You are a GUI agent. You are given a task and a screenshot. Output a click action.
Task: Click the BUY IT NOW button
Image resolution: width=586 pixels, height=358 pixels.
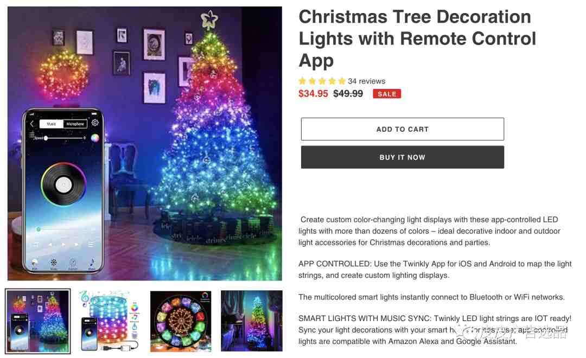coord(403,157)
